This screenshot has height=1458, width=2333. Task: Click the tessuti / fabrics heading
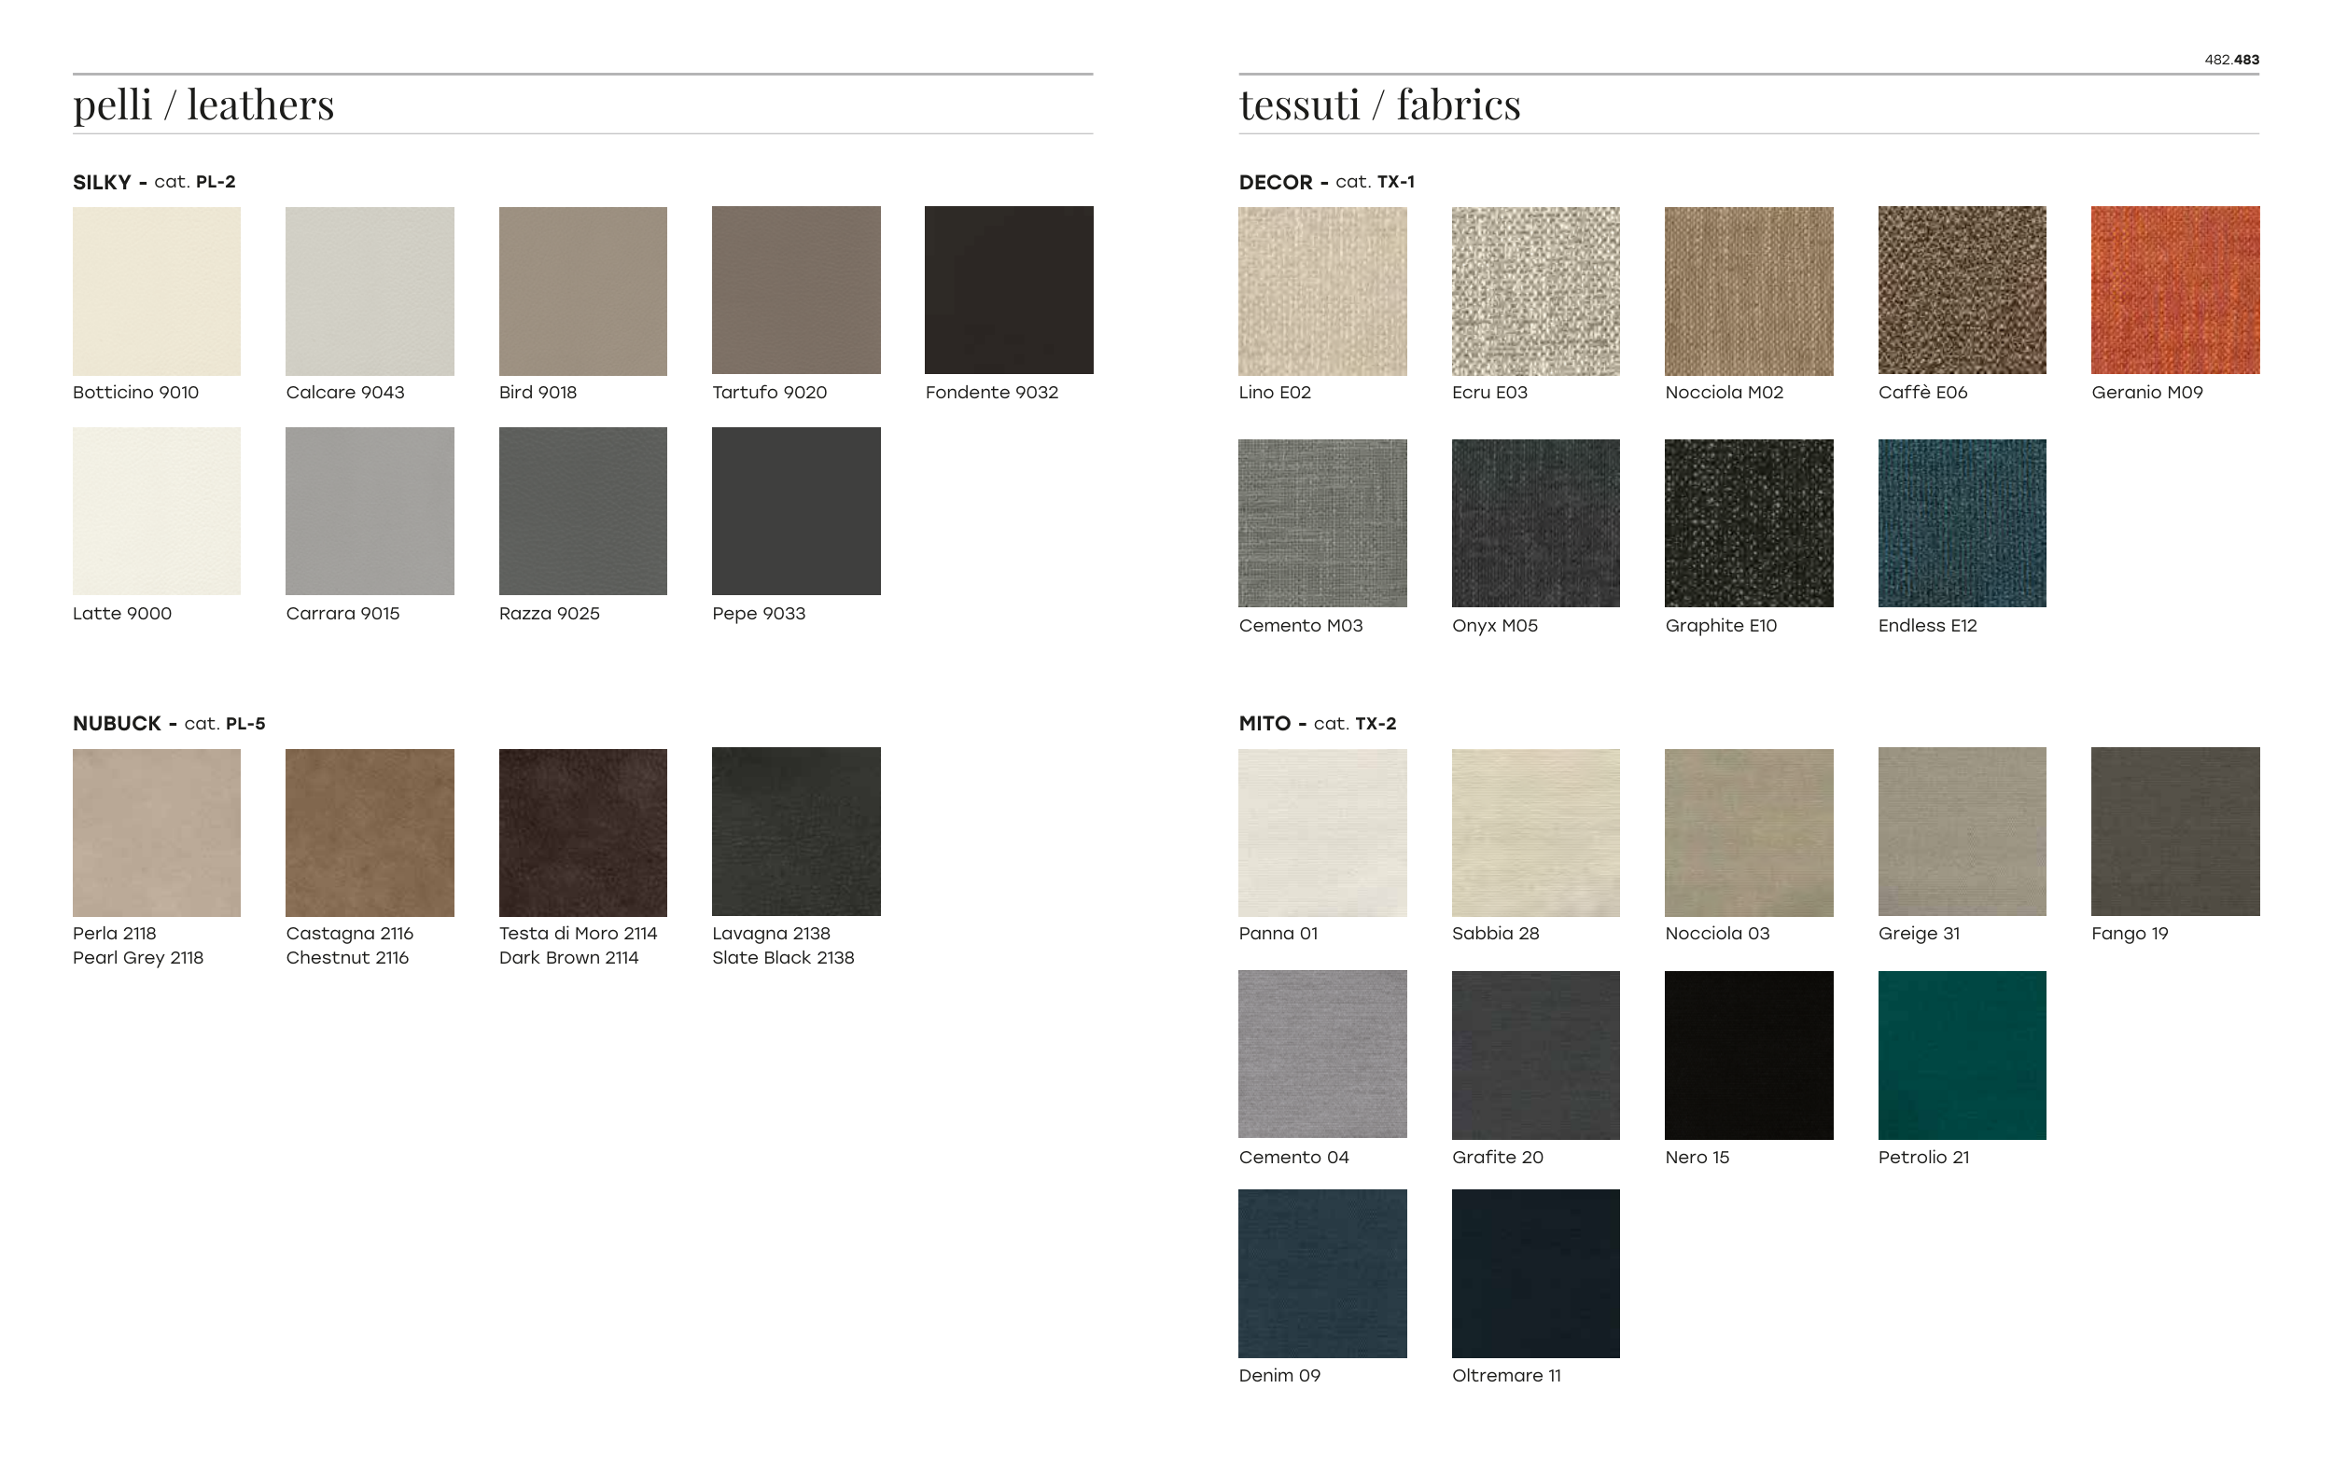pyautogui.click(x=1379, y=104)
